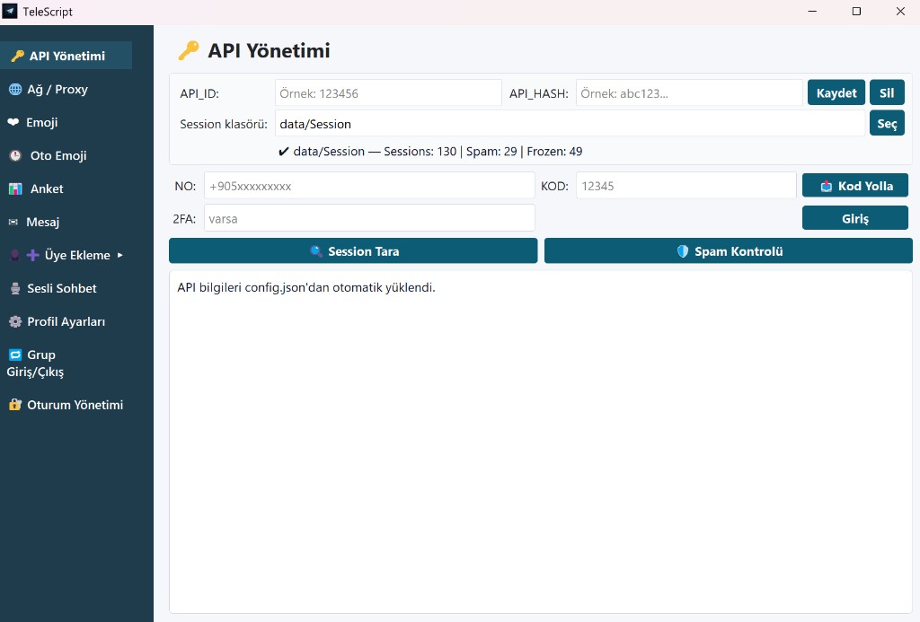This screenshot has width=920, height=622.
Task: Click the TeleScript app icon in title bar
Action: pyautogui.click(x=11, y=12)
